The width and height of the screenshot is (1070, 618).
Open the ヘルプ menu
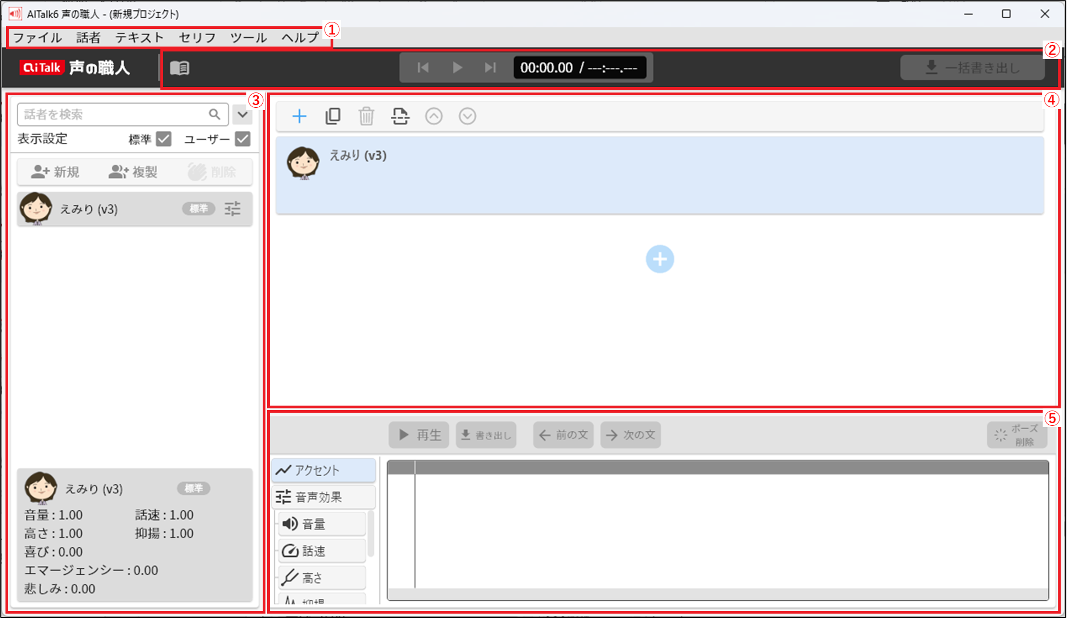coord(300,38)
